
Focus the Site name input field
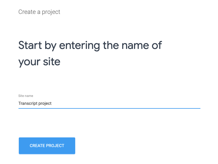(109, 103)
